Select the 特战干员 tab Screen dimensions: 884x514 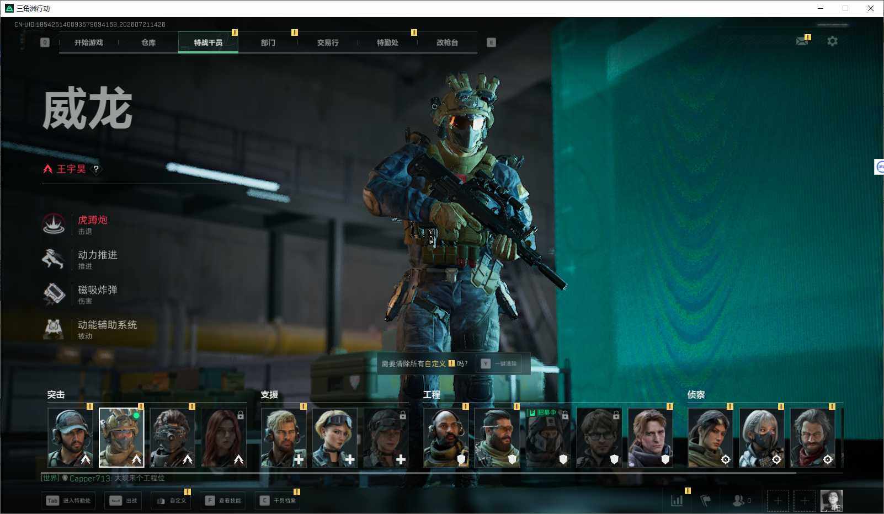(x=208, y=42)
